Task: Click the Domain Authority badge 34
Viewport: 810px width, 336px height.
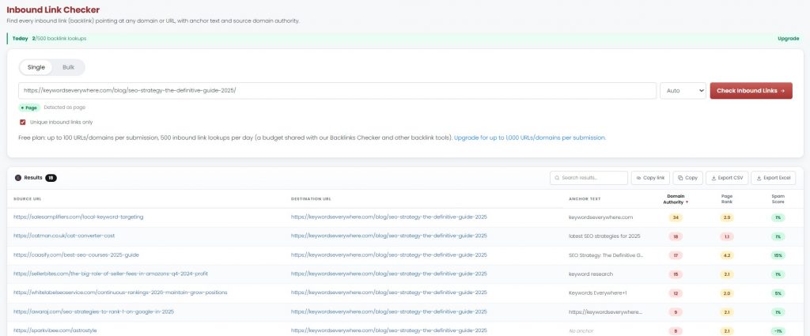Action: click(x=676, y=217)
